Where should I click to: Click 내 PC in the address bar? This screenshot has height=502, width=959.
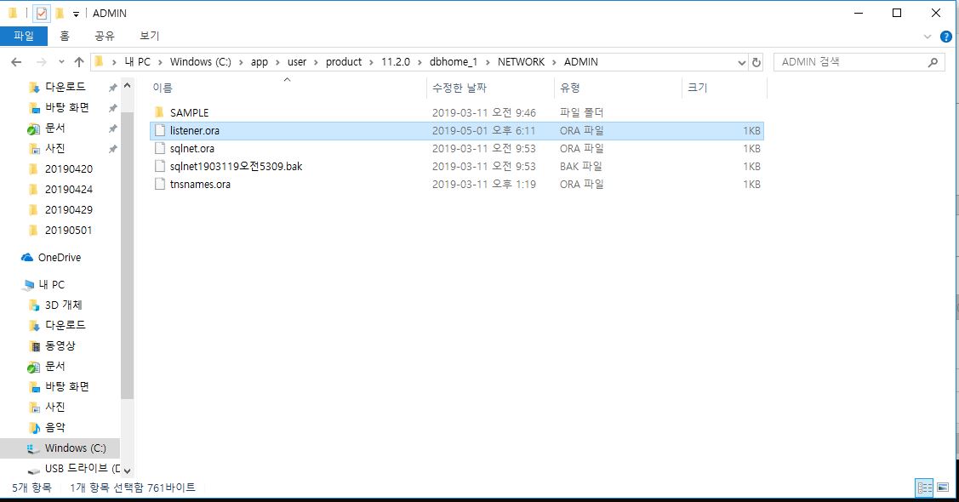point(138,62)
